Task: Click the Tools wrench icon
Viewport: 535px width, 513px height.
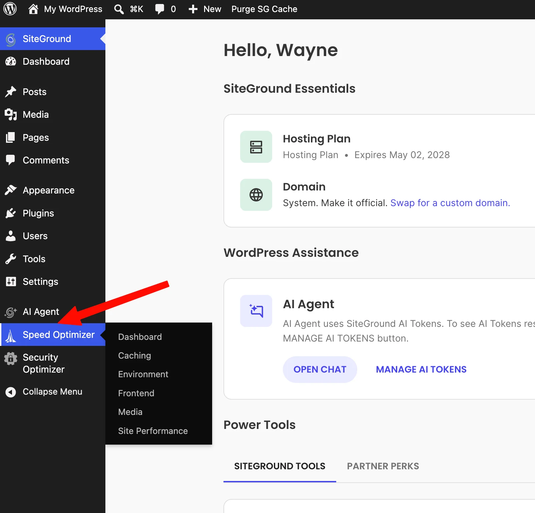Action: pyautogui.click(x=11, y=259)
